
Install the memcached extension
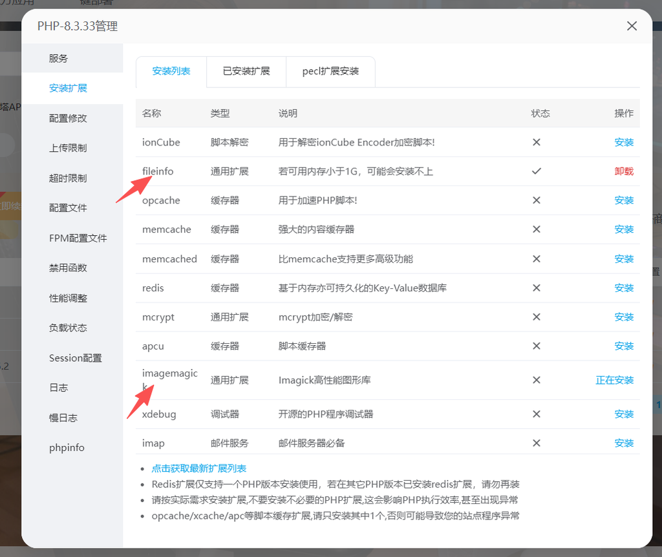(x=624, y=259)
